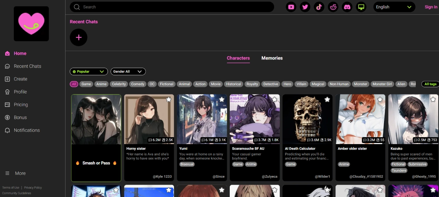Star the Kazuko character card
The width and height of the screenshot is (439, 197).
433,100
